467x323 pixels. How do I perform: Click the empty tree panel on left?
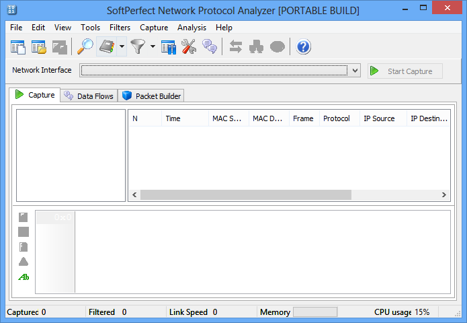coord(71,155)
